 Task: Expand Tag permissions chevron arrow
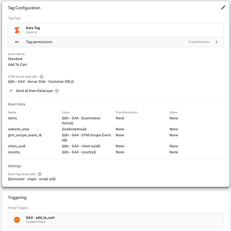tap(216, 42)
